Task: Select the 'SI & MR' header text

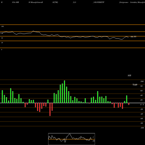Action: coord(15,2)
